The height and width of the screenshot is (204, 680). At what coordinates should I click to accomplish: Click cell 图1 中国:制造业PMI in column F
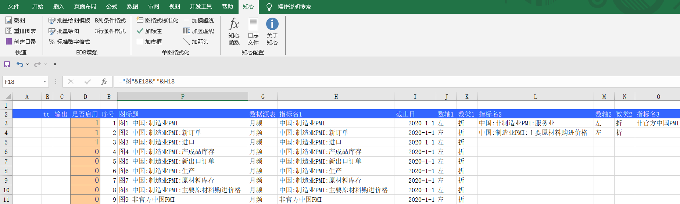coord(183,123)
